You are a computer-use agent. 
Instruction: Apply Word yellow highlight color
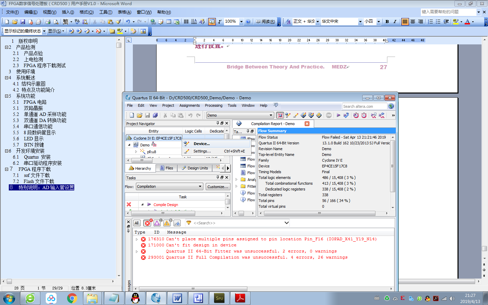[x=456, y=22]
